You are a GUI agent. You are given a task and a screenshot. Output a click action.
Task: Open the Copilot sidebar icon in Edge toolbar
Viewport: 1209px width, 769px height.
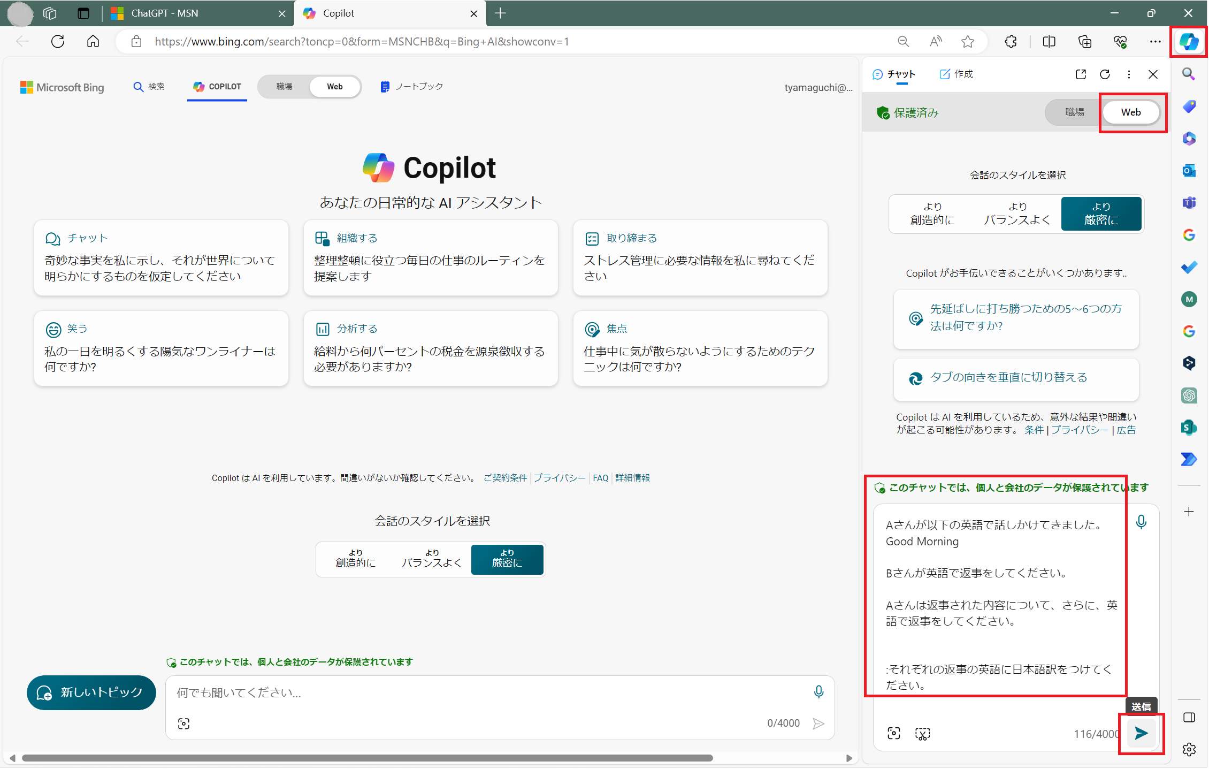point(1189,41)
